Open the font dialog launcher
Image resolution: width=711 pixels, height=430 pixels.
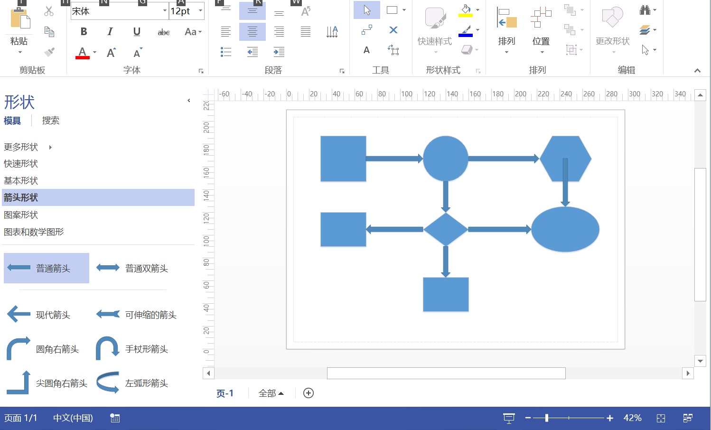tap(201, 71)
